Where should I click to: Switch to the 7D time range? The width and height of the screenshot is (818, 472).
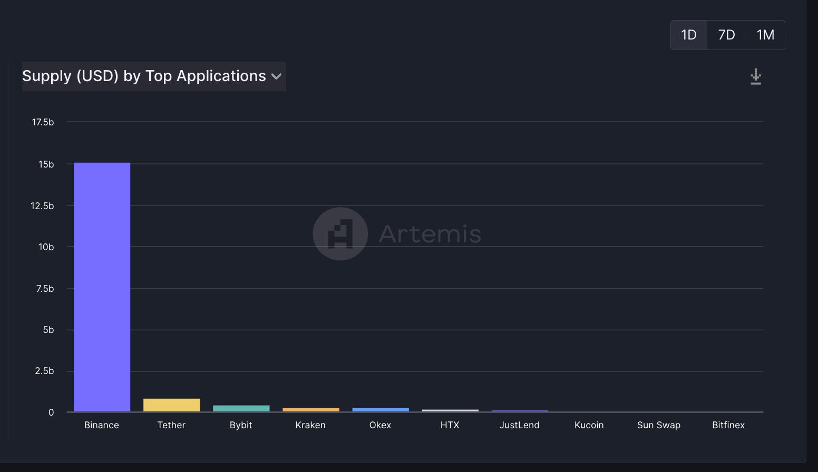pos(726,35)
